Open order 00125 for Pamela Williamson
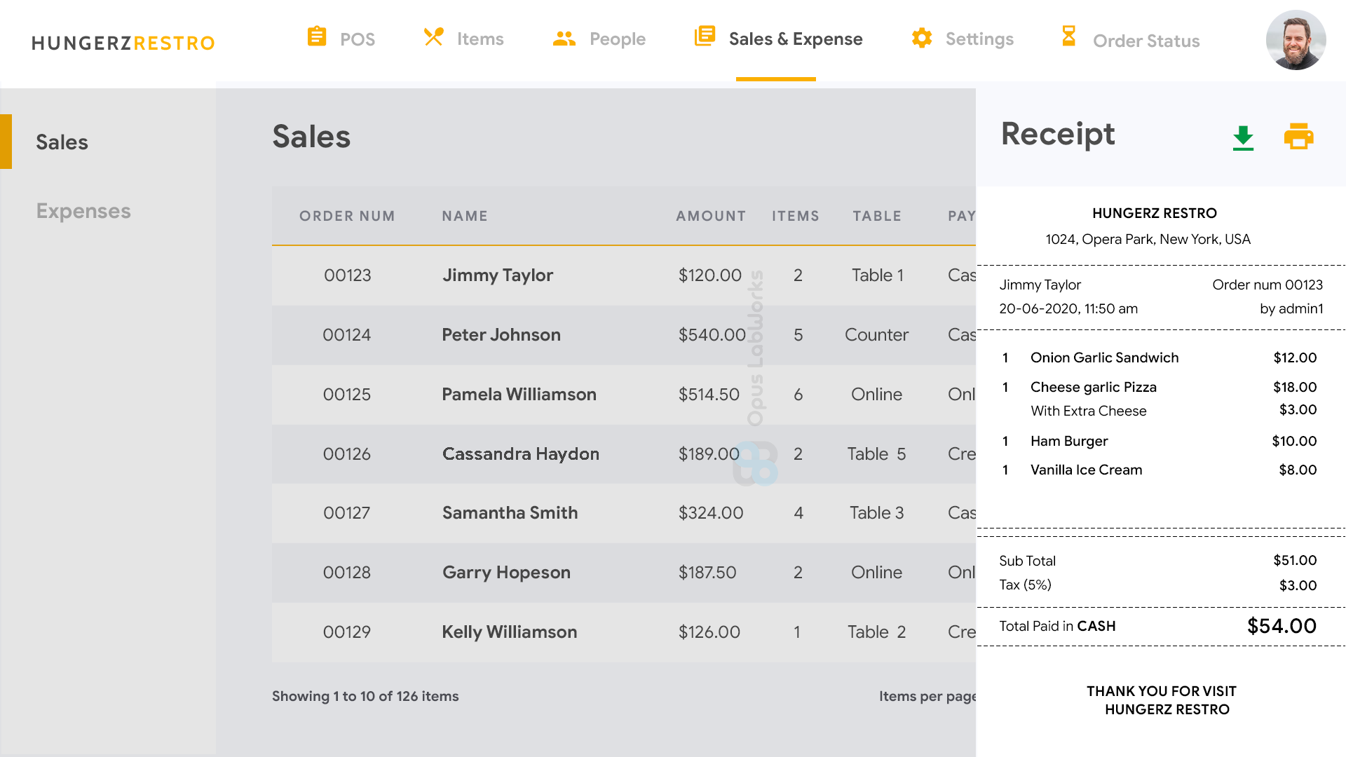1346x757 pixels. [519, 395]
